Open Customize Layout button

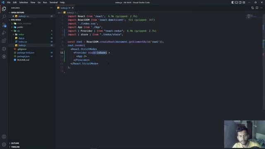(x=244, y=2)
